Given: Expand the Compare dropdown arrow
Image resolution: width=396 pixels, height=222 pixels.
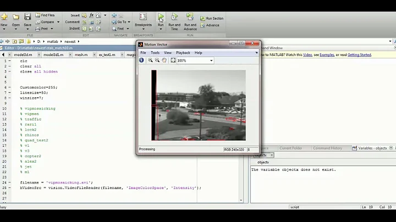Looking at the screenshot, I should point(58,22).
